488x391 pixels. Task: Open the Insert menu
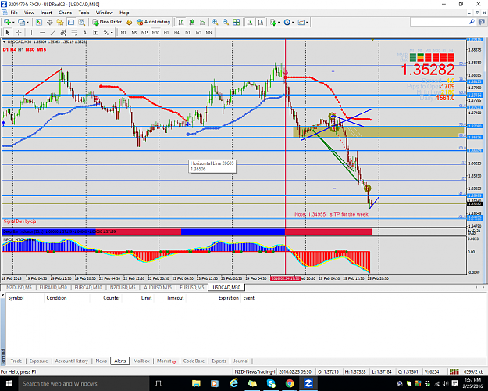(x=46, y=13)
